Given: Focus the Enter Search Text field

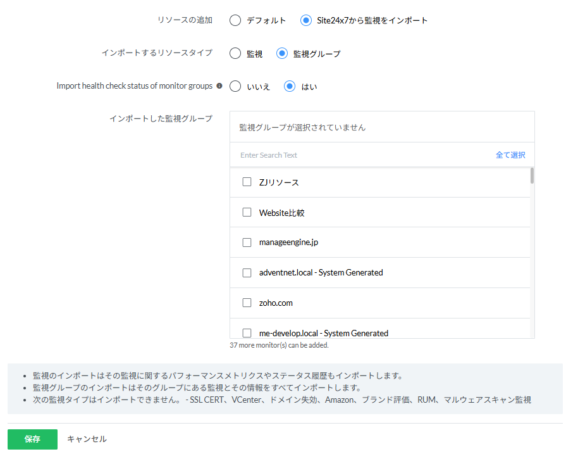Looking at the screenshot, I should pos(361,155).
